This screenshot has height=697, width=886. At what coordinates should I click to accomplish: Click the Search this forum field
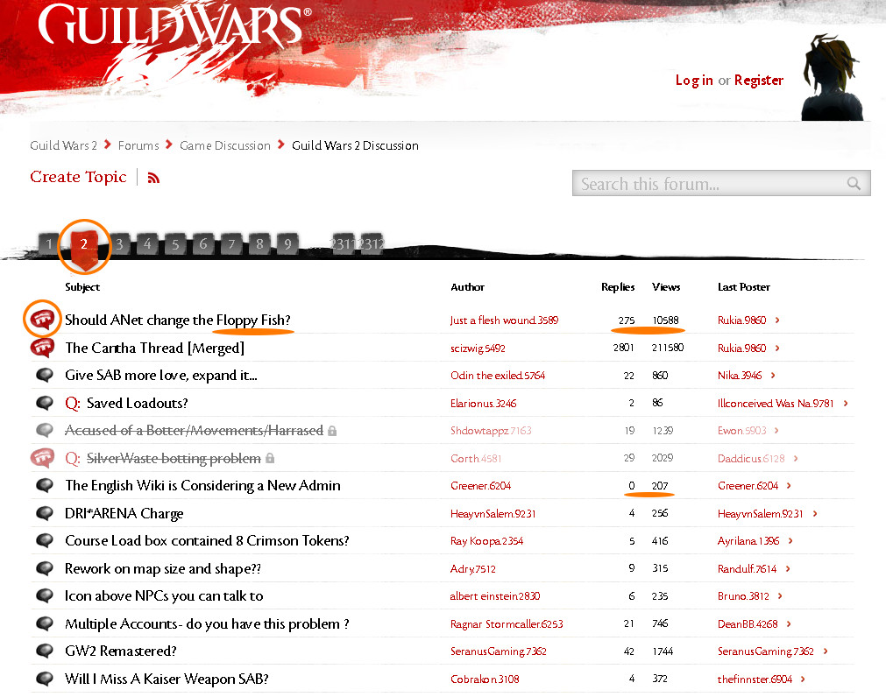(x=721, y=183)
